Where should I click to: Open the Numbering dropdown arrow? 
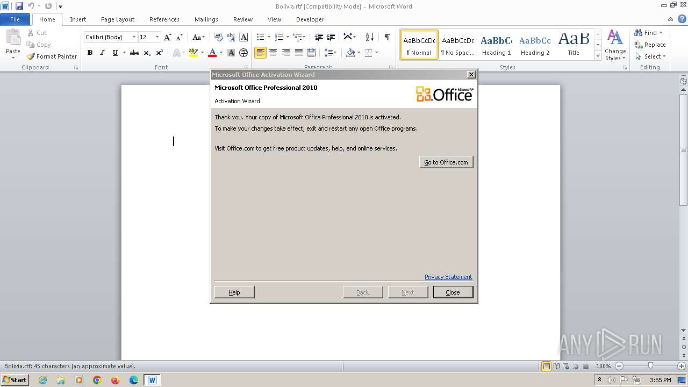(288, 37)
